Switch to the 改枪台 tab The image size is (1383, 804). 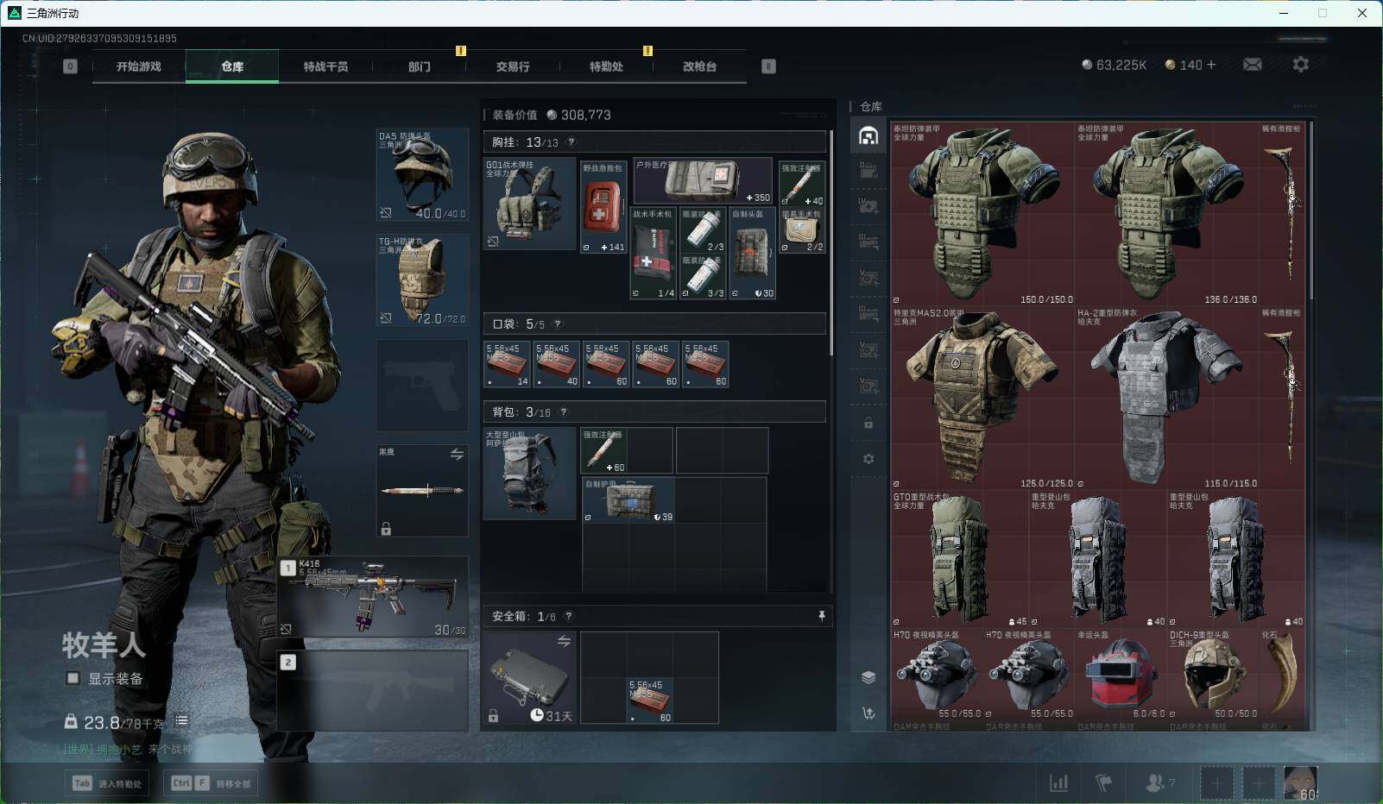(x=699, y=66)
